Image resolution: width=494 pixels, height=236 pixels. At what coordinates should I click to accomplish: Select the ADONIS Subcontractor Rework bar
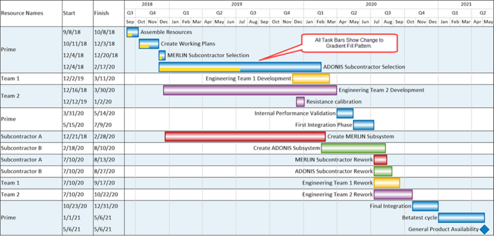pos(383,171)
